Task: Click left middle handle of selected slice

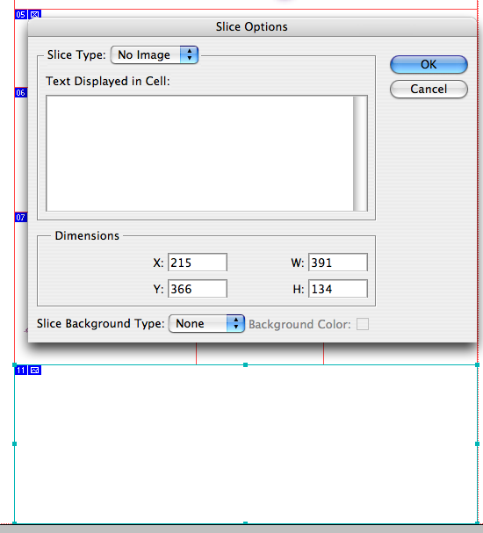Action: pyautogui.click(x=14, y=443)
